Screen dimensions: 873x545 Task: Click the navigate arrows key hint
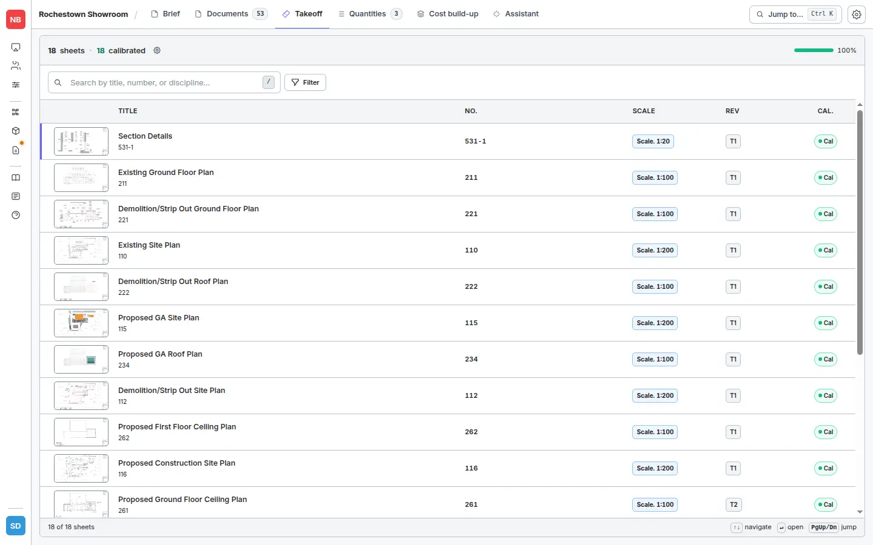737,527
